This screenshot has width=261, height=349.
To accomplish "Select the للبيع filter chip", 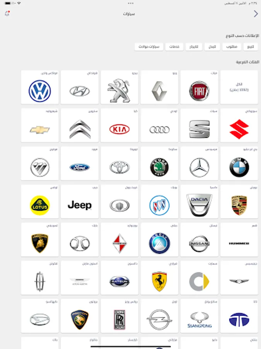I will pos(251,47).
